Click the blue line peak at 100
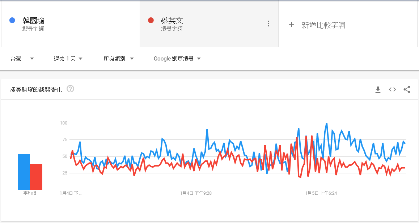 (x=326, y=123)
